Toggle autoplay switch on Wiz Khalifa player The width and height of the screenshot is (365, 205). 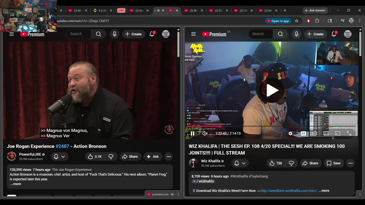pos(291,134)
